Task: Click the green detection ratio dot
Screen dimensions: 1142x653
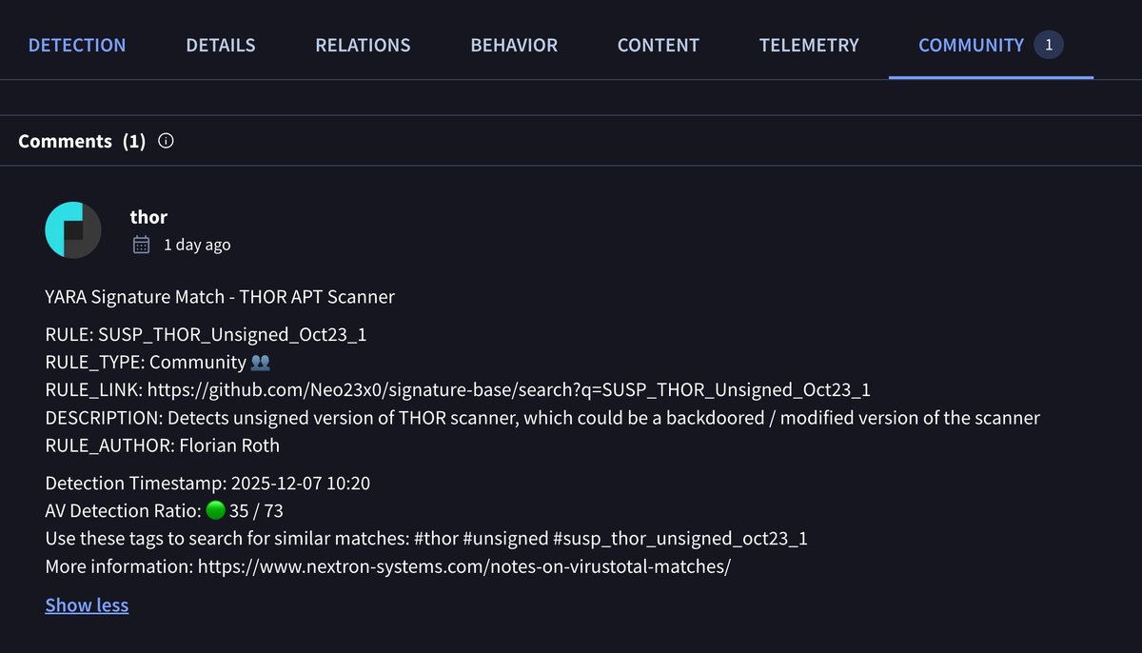Action: coord(215,511)
